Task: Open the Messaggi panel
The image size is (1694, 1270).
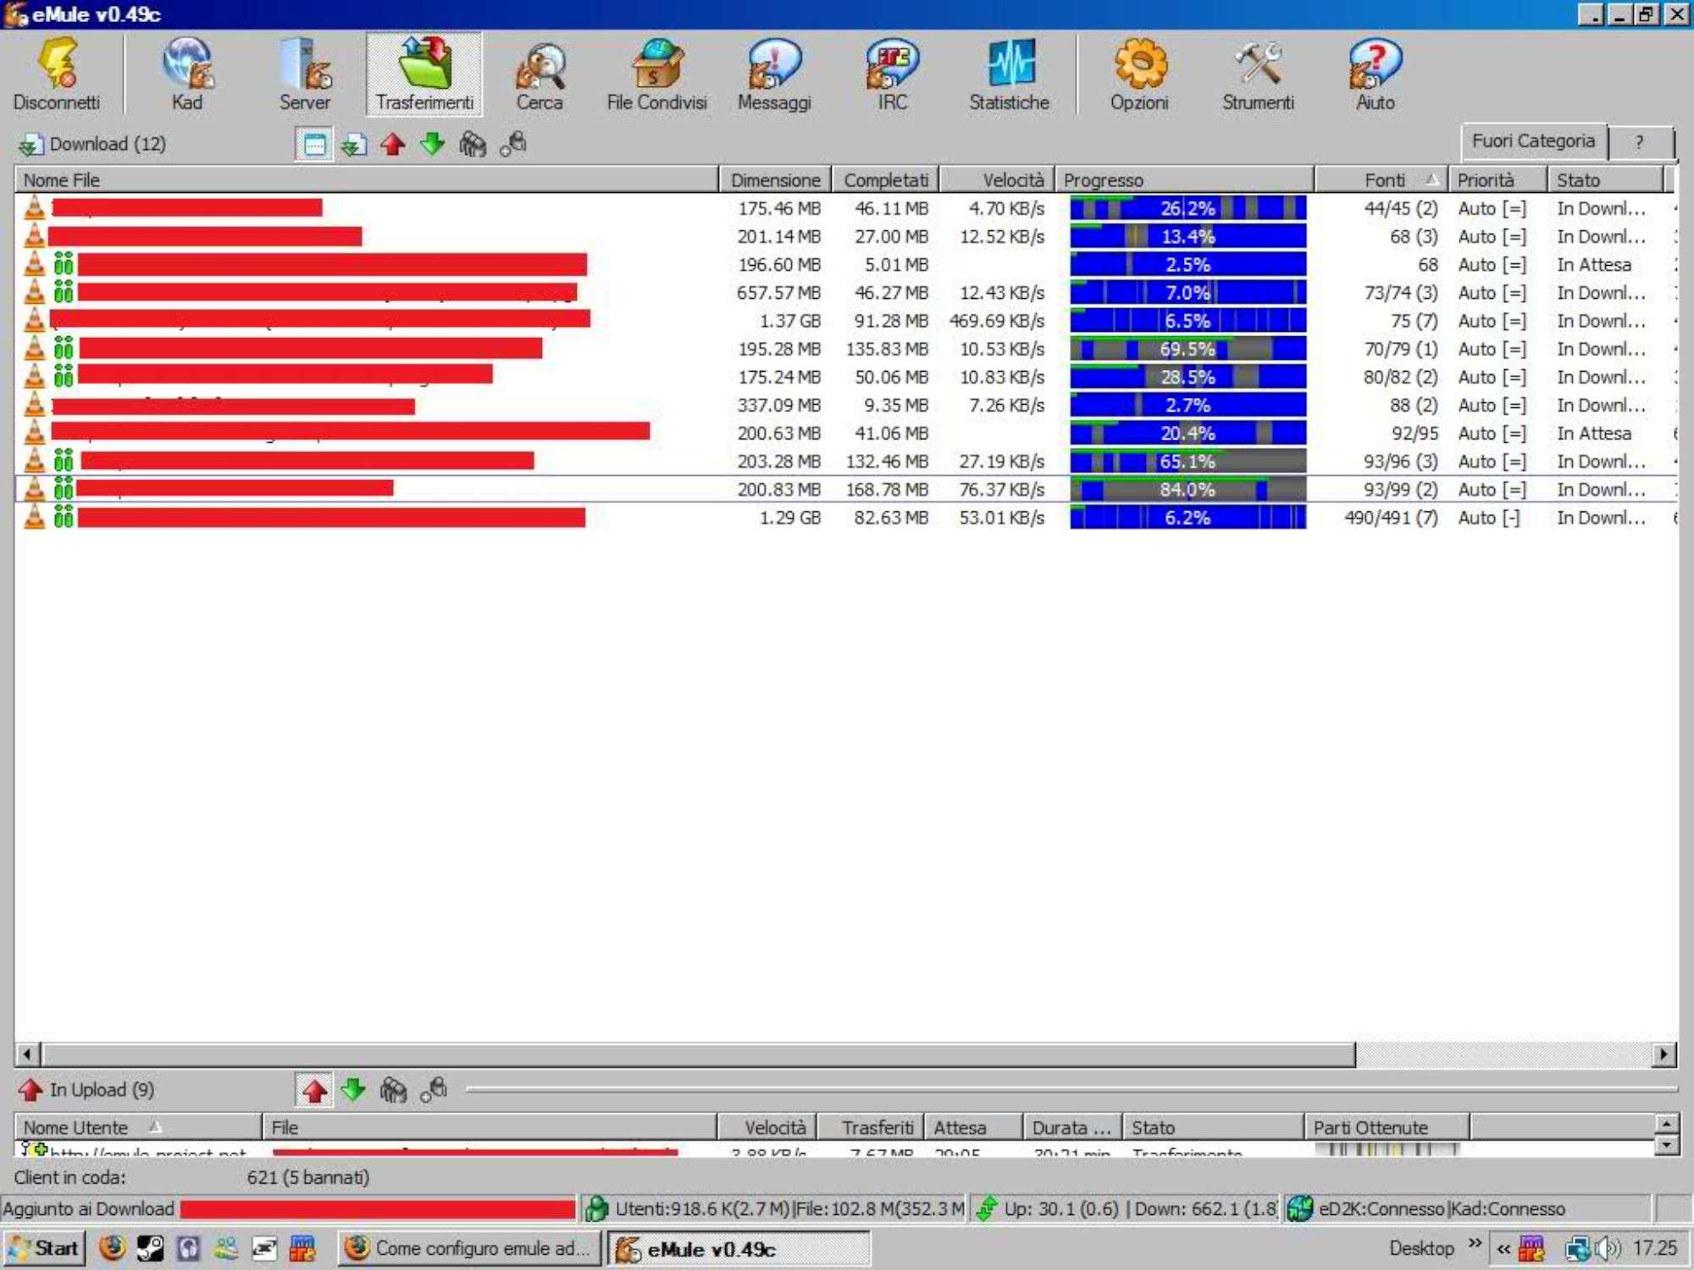Action: click(x=774, y=75)
